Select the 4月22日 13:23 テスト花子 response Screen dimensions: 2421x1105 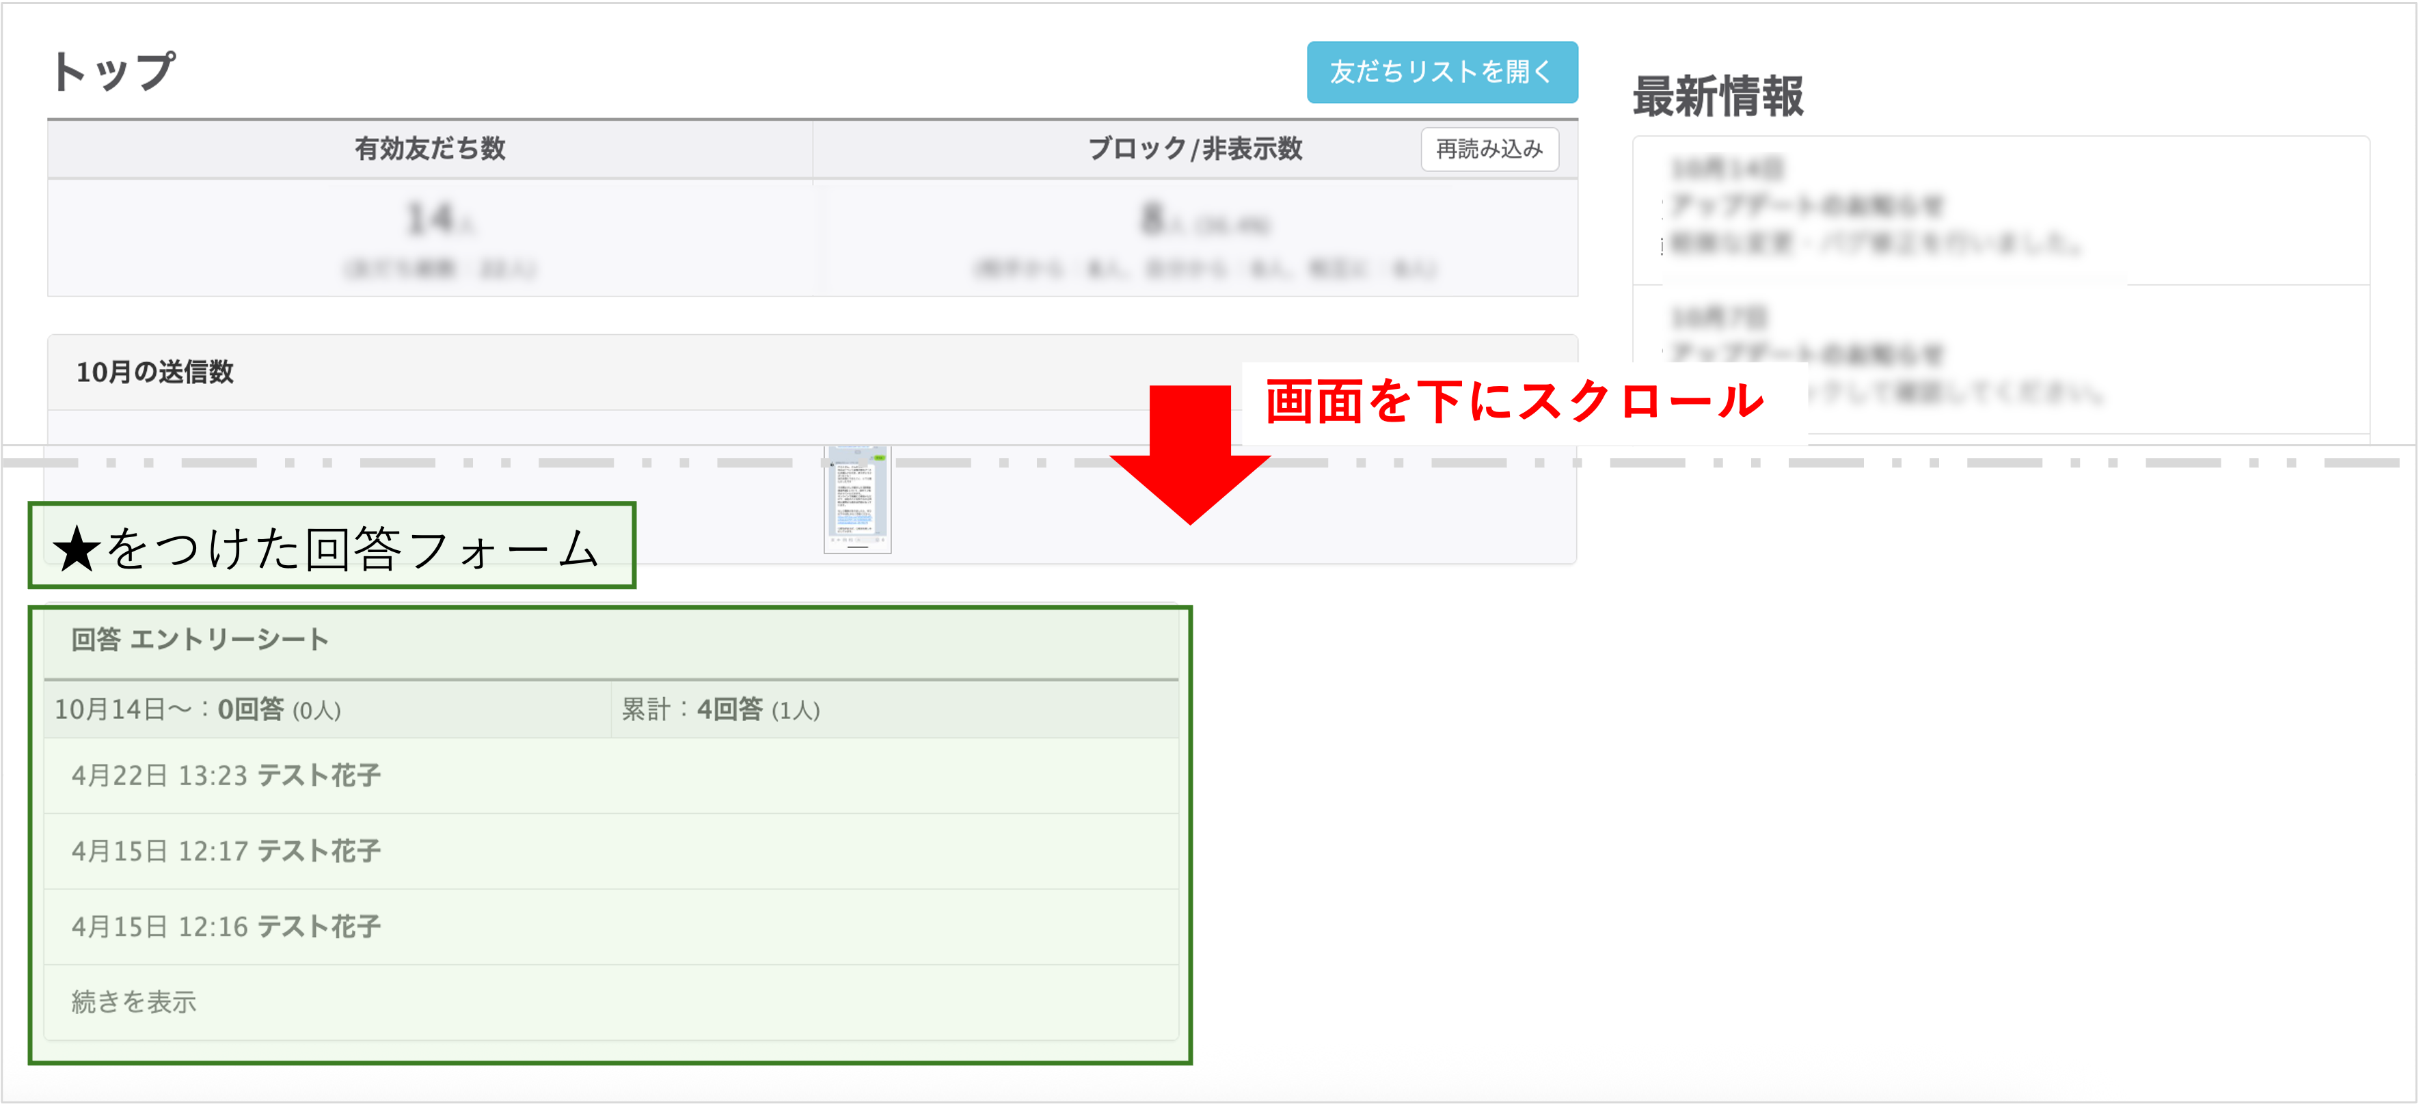coord(226,776)
